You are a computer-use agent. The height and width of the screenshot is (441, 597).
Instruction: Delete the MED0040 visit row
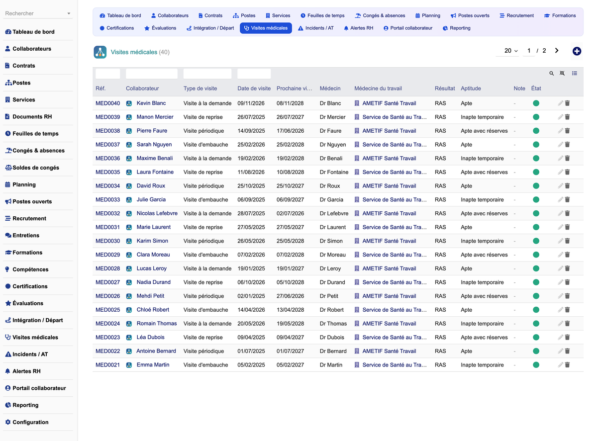pyautogui.click(x=567, y=103)
